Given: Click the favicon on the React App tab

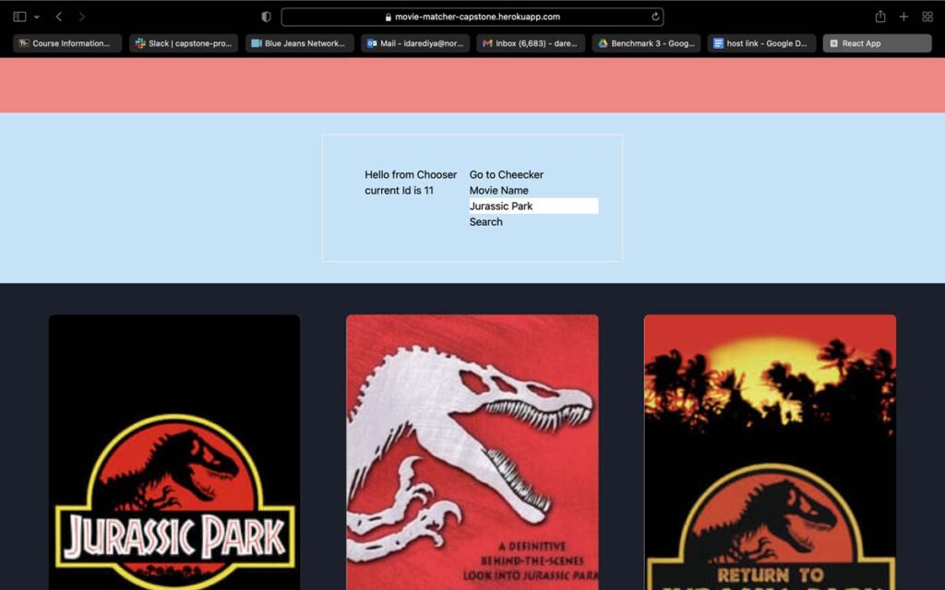Looking at the screenshot, I should pos(834,43).
